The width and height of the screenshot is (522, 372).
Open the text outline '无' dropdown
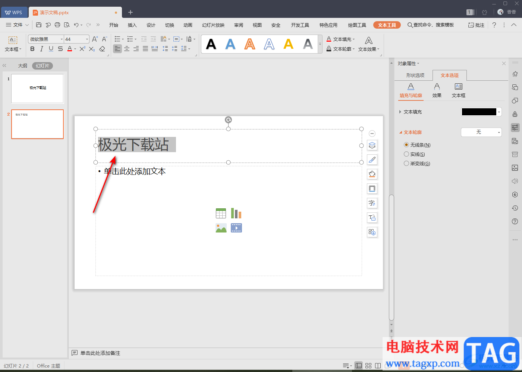481,132
